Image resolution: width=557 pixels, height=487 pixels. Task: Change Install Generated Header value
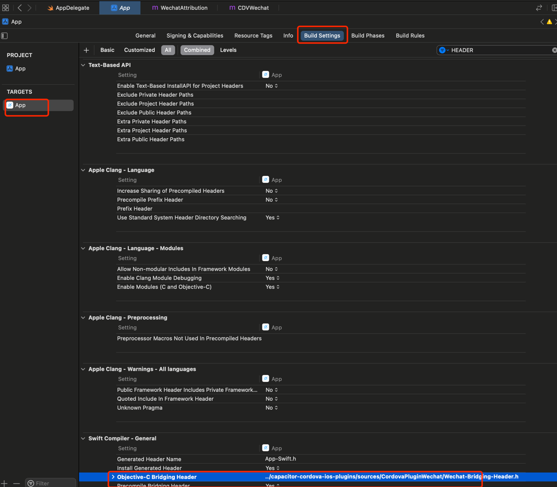pos(272,468)
